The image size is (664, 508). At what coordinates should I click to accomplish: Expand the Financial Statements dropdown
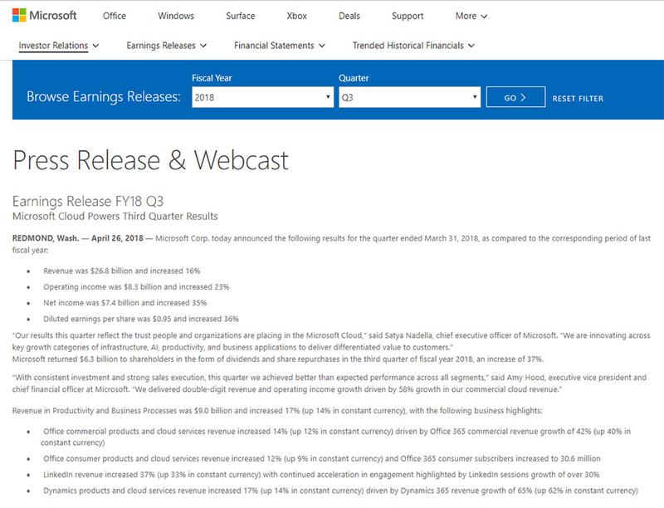click(x=280, y=46)
